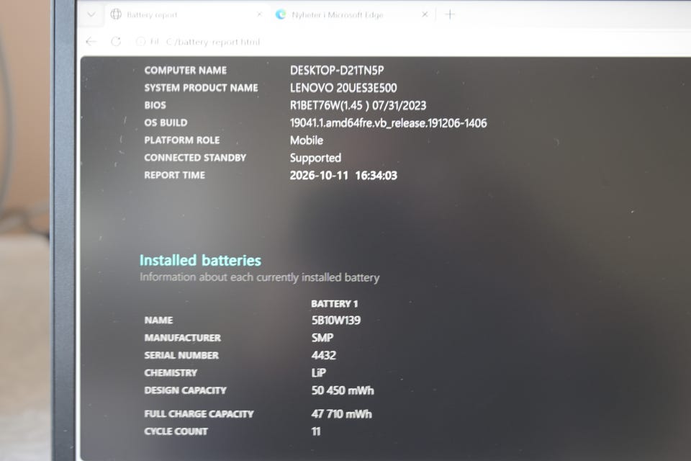Click the 'FULL CHARGE CAPACITY' label
The height and width of the screenshot is (461, 691).
coord(199,413)
